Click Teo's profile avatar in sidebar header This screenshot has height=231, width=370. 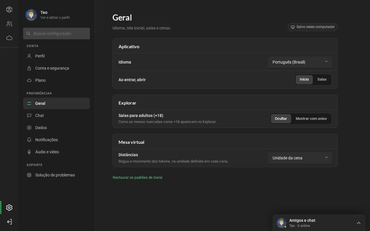point(31,15)
